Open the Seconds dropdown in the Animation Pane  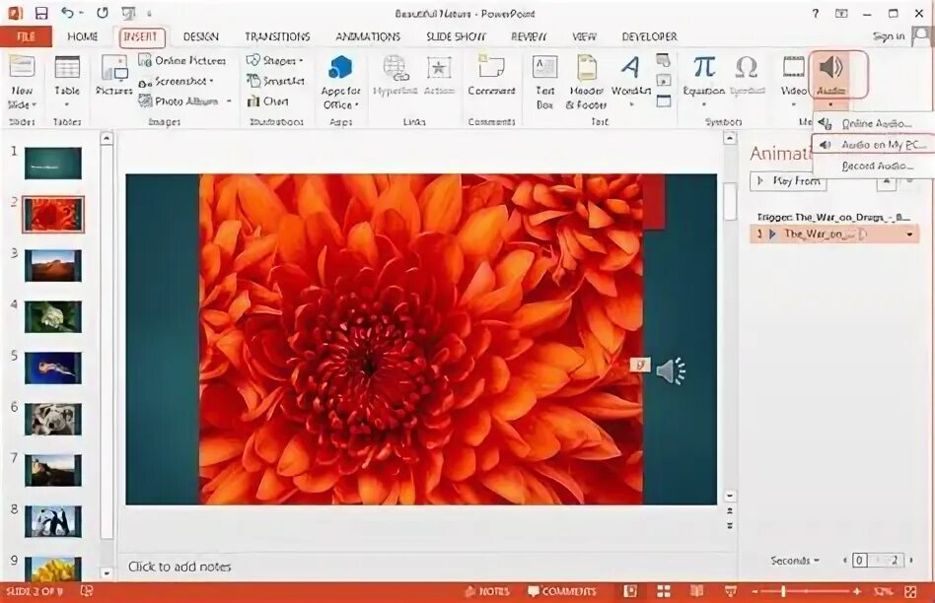click(795, 560)
